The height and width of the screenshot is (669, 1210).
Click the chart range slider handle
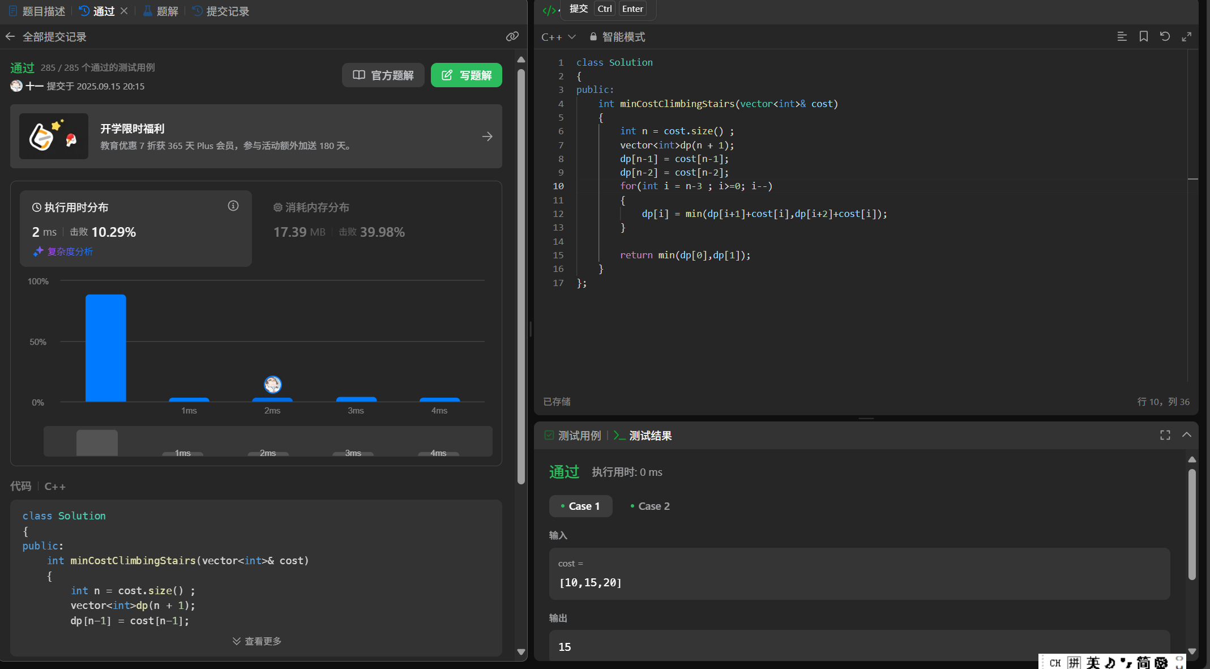(97, 442)
